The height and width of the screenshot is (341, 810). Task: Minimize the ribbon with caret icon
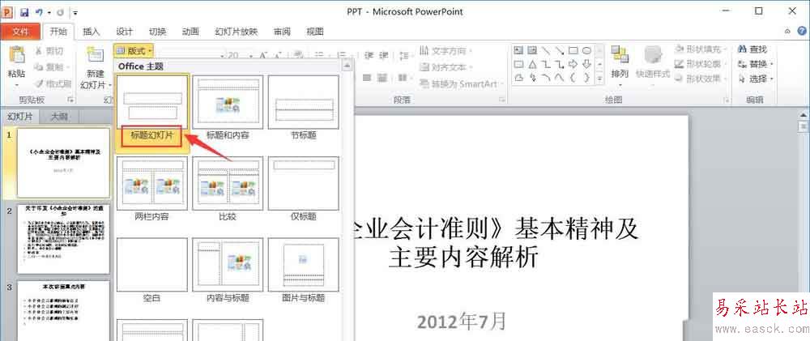click(x=788, y=32)
